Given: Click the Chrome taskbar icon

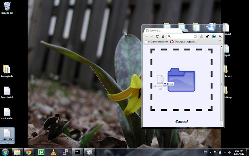Looking at the screenshot, I should coord(28,152).
